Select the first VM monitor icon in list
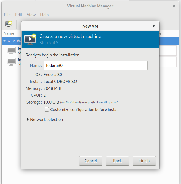 point(11,50)
